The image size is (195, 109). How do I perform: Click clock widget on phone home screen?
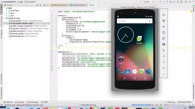[126, 35]
